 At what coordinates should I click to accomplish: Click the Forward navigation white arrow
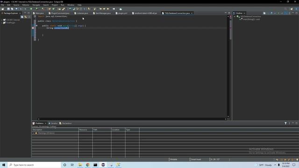click(114, 9)
